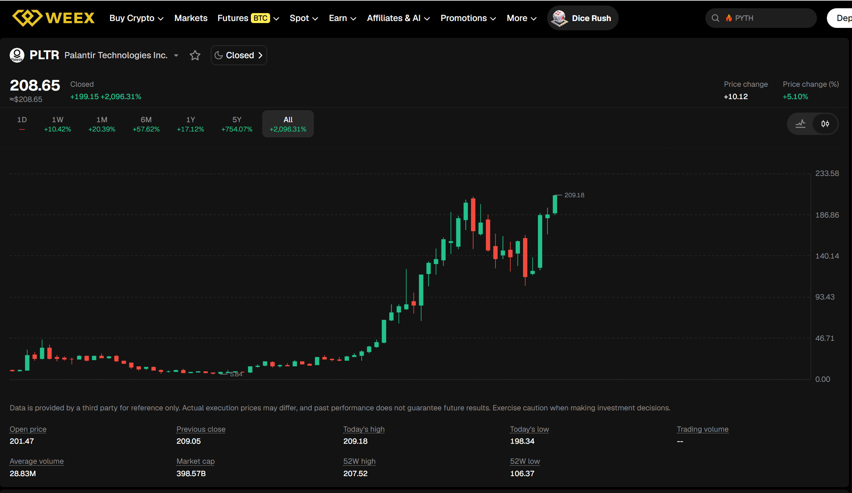
Task: Click the Trading volume label
Action: coord(703,429)
